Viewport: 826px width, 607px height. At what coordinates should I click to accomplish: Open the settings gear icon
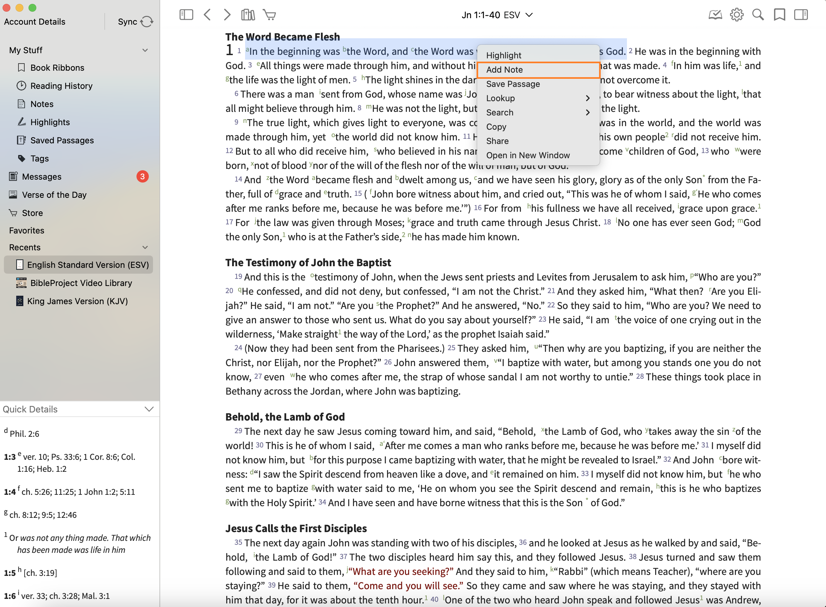coord(737,15)
